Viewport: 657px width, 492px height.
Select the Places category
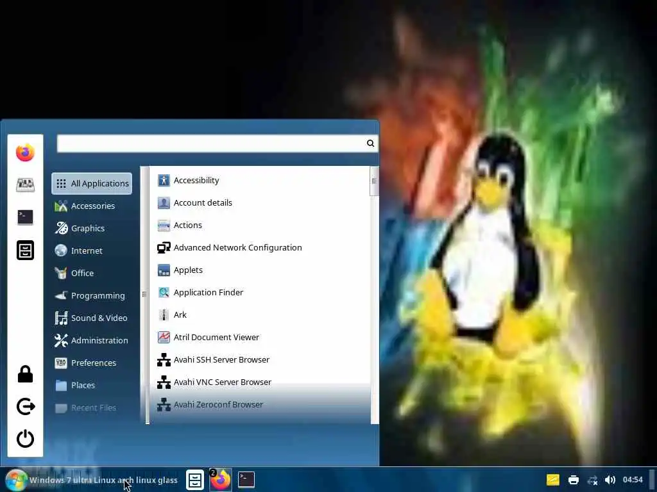pos(92,385)
